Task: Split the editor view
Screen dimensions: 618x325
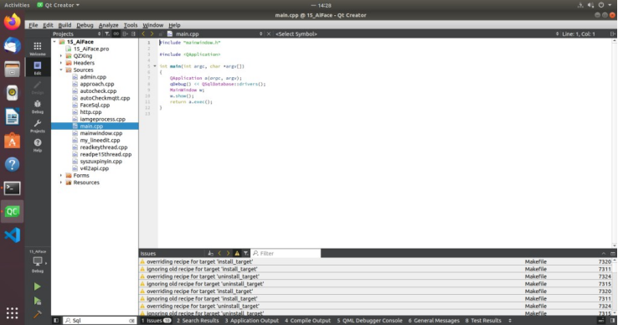Action: pyautogui.click(x=613, y=34)
